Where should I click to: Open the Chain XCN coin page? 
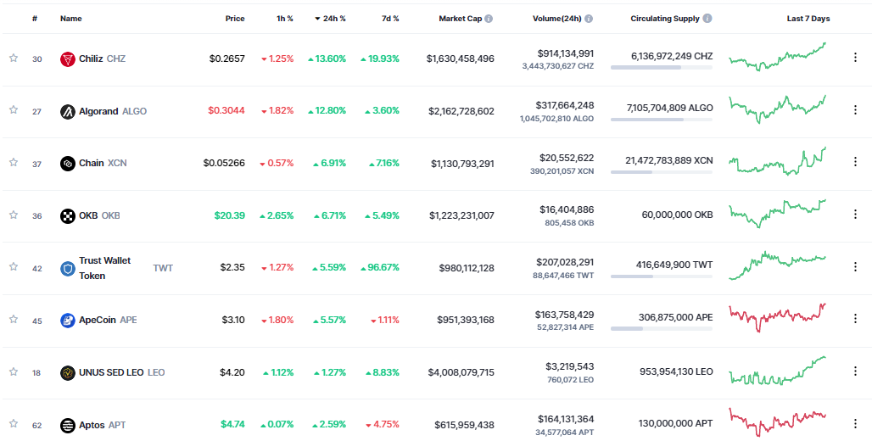pyautogui.click(x=103, y=163)
